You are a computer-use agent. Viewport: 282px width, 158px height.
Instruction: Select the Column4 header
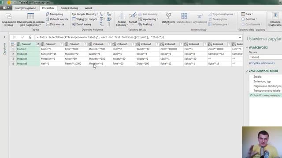point(100,44)
